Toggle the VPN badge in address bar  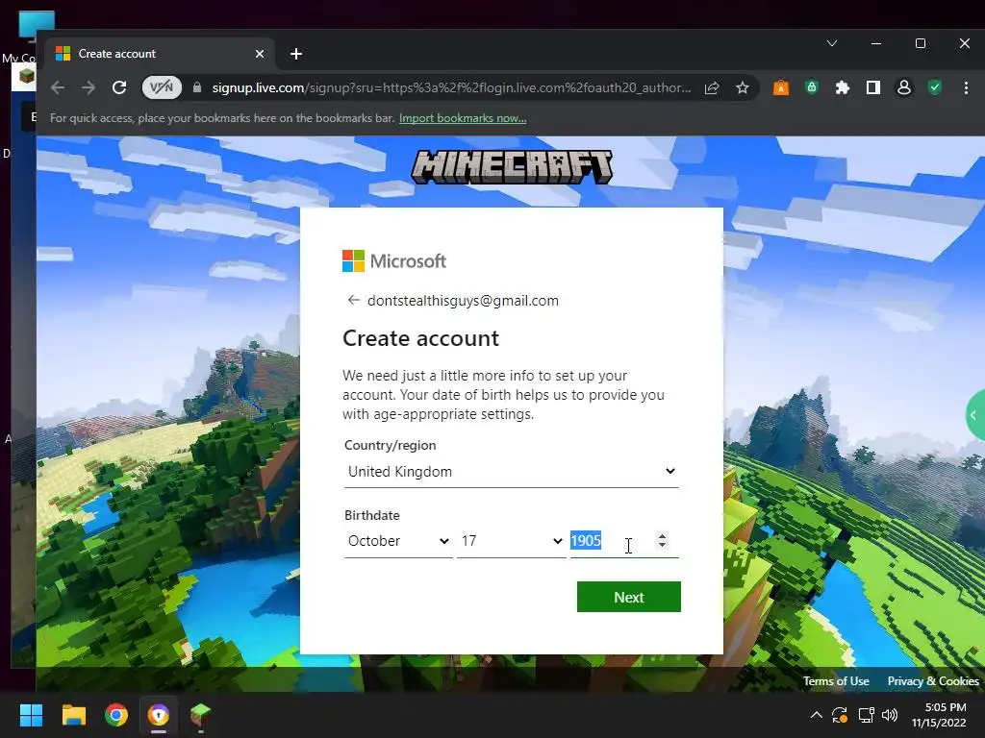pyautogui.click(x=162, y=87)
